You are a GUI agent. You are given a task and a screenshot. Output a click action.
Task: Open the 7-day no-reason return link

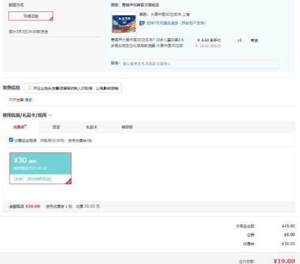(176, 23)
